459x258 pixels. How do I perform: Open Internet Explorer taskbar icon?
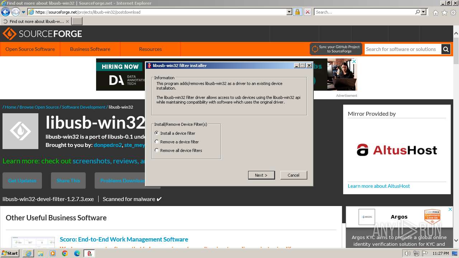(x=28, y=253)
